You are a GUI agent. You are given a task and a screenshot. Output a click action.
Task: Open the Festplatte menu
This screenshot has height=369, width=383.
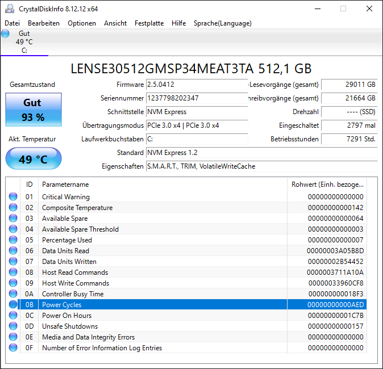click(x=149, y=23)
